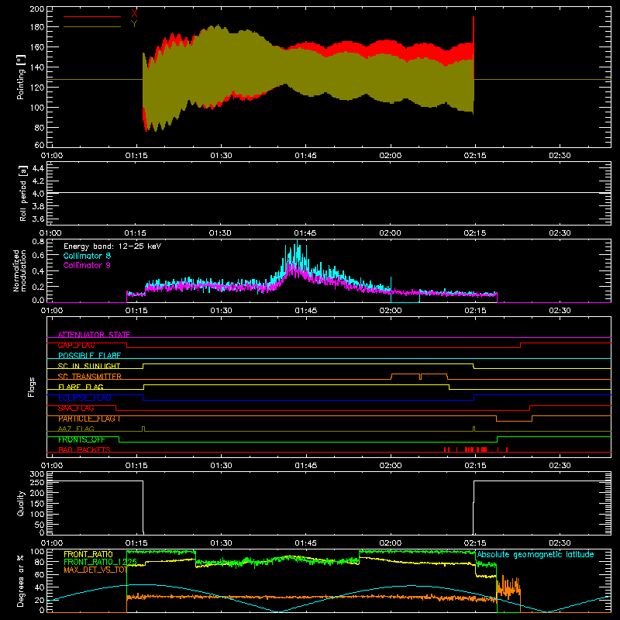Click the 0.8 tick on modulation axis
620x620 pixels.
coord(38,241)
